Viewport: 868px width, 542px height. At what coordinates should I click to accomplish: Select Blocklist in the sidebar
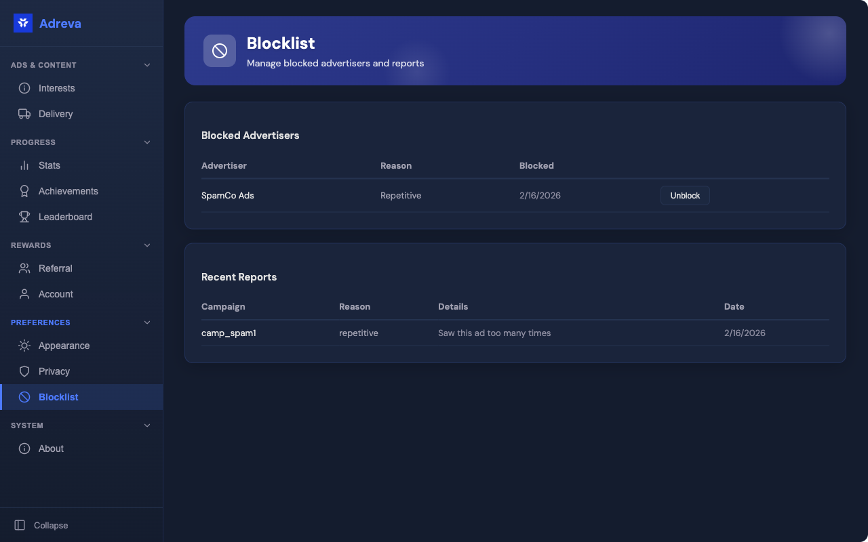pos(58,397)
